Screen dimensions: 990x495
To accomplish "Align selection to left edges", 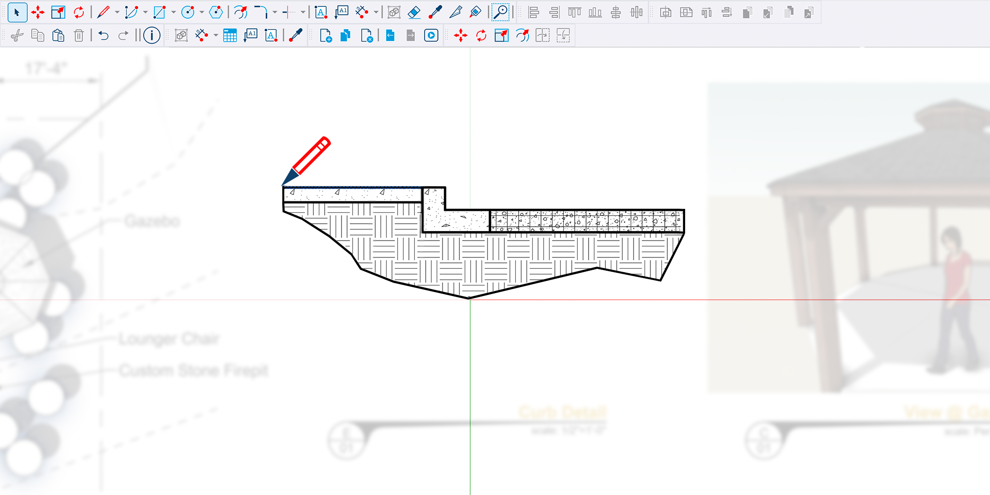I will (533, 12).
